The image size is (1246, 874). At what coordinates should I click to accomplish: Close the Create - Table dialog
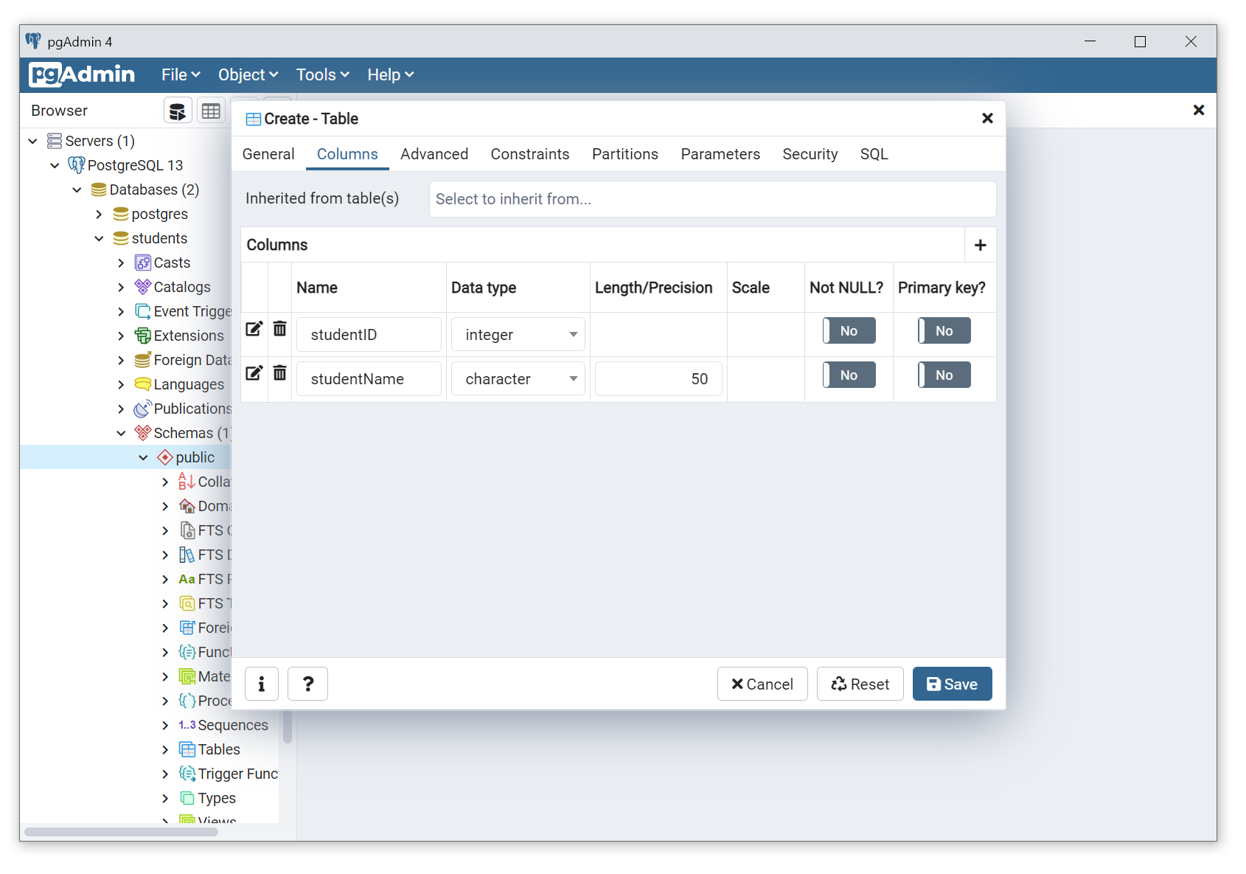click(x=987, y=118)
